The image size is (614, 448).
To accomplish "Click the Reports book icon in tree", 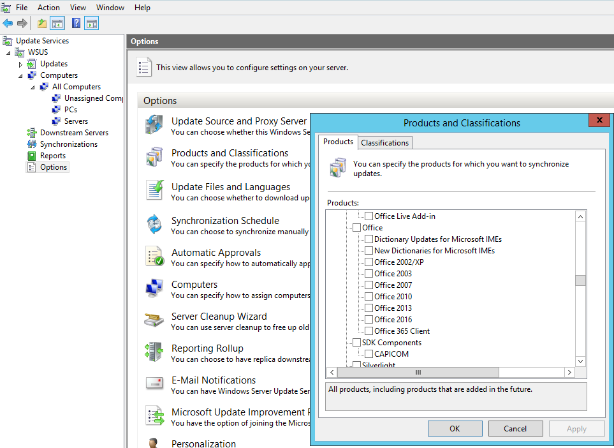I will coord(31,156).
